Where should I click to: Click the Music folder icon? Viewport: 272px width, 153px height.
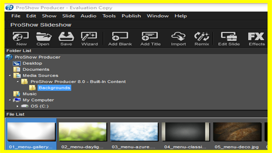coord(17,94)
